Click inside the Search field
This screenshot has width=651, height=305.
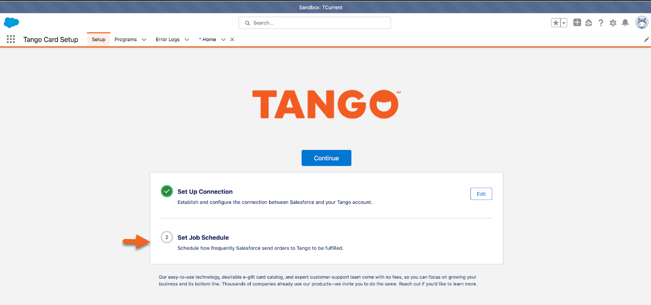(314, 23)
